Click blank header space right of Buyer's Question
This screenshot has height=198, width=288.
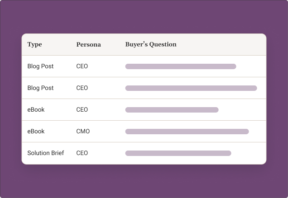pos(222,45)
